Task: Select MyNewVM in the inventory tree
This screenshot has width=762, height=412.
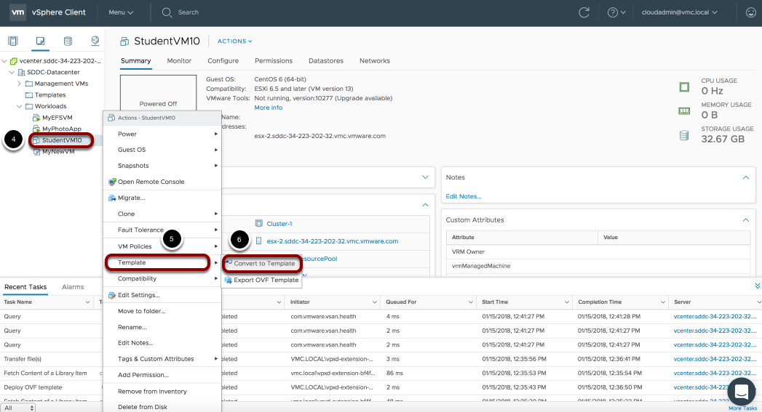Action: (x=58, y=152)
